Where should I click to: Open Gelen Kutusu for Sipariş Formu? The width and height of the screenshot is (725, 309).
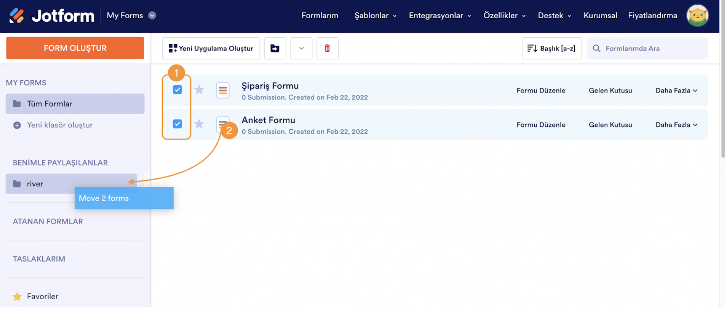pos(610,91)
